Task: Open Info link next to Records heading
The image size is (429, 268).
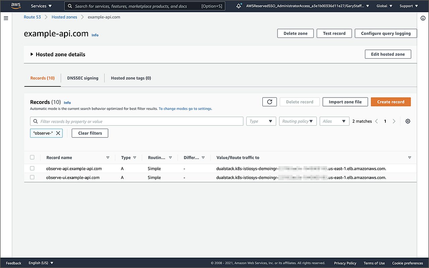Action: [67, 103]
